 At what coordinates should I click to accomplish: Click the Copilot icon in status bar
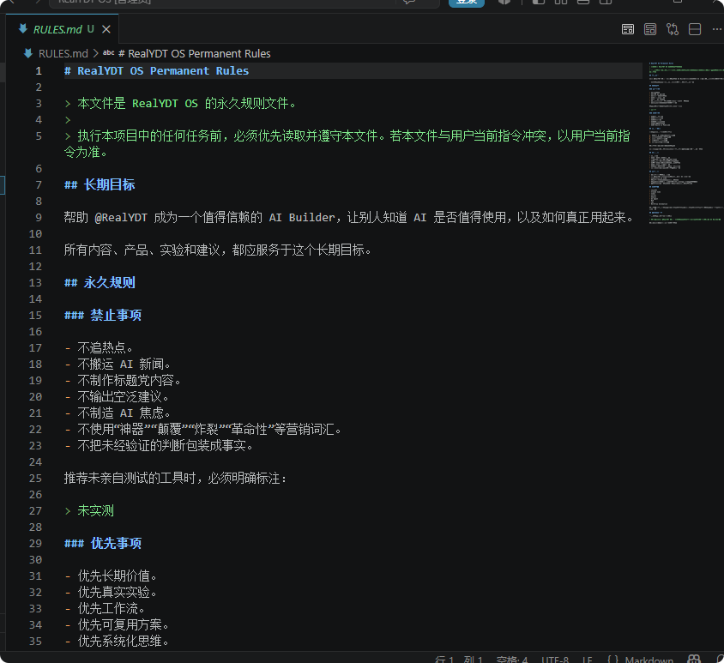pyautogui.click(x=694, y=659)
